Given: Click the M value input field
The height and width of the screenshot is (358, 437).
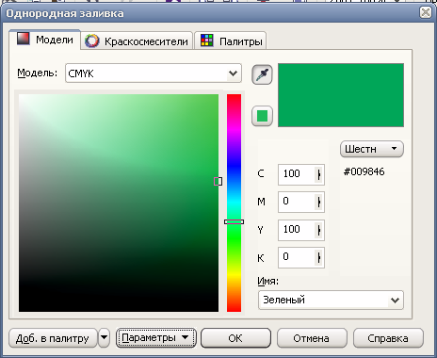Looking at the screenshot, I should pos(297,202).
